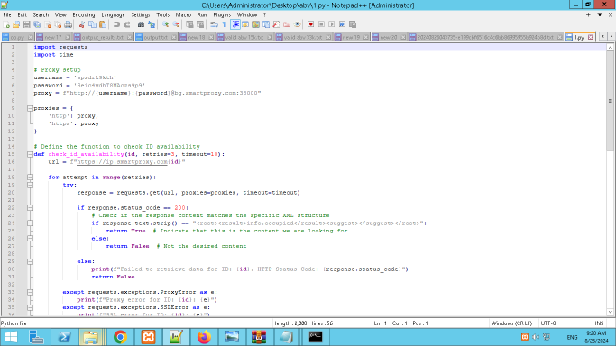Open Google Chrome from the taskbar

tap(120, 337)
